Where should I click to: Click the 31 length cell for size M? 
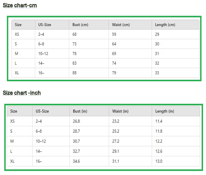click(157, 54)
